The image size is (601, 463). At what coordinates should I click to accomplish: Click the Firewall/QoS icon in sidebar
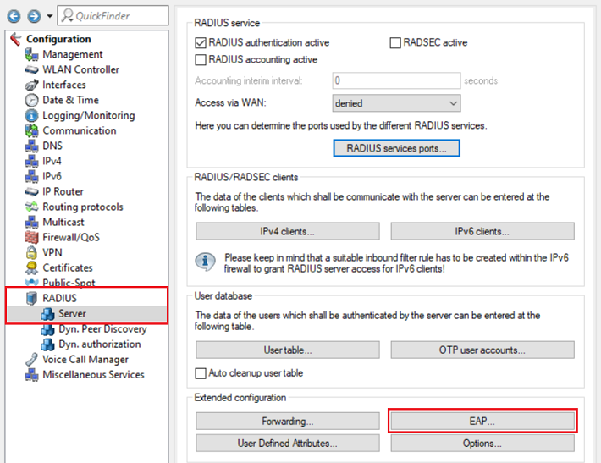click(31, 237)
